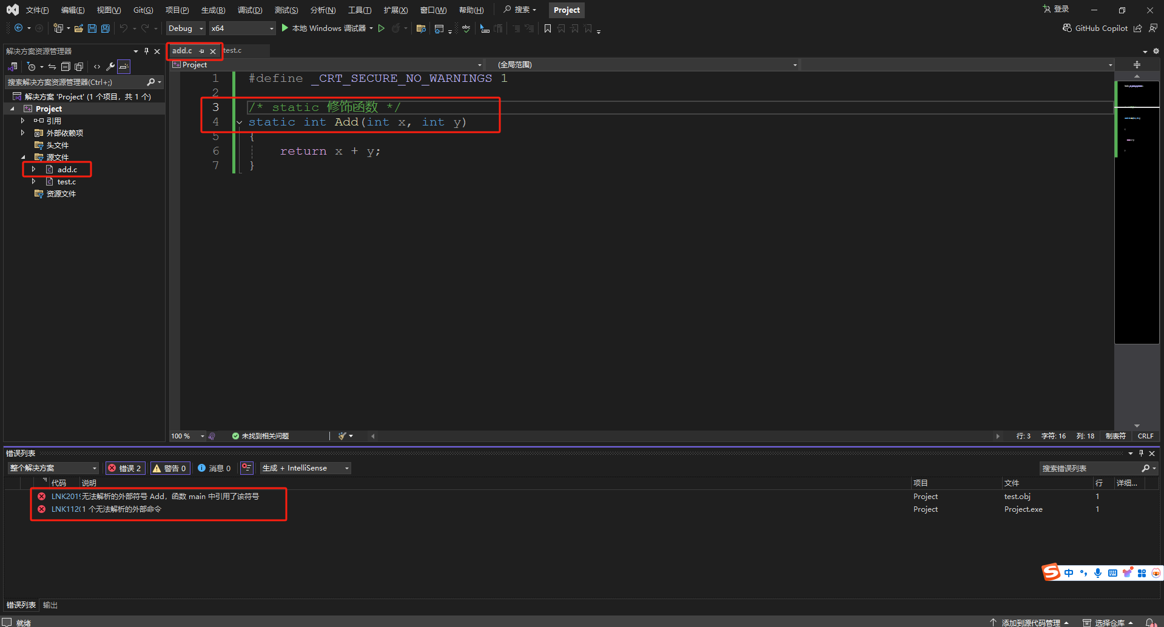This screenshot has width=1164, height=627.
Task: Click the Sogou microphone voice input icon
Action: pos(1098,573)
